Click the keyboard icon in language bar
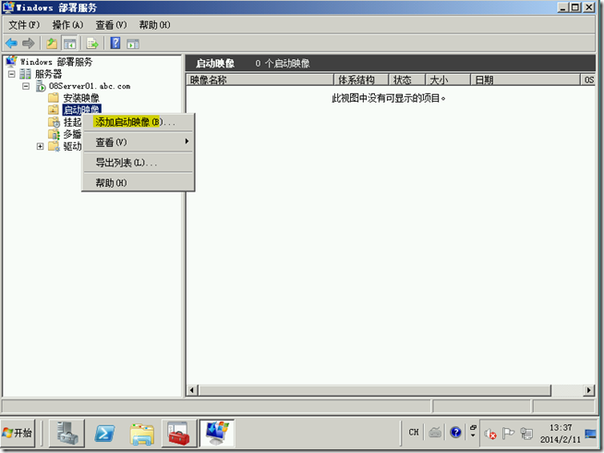604x453 pixels. [435, 432]
